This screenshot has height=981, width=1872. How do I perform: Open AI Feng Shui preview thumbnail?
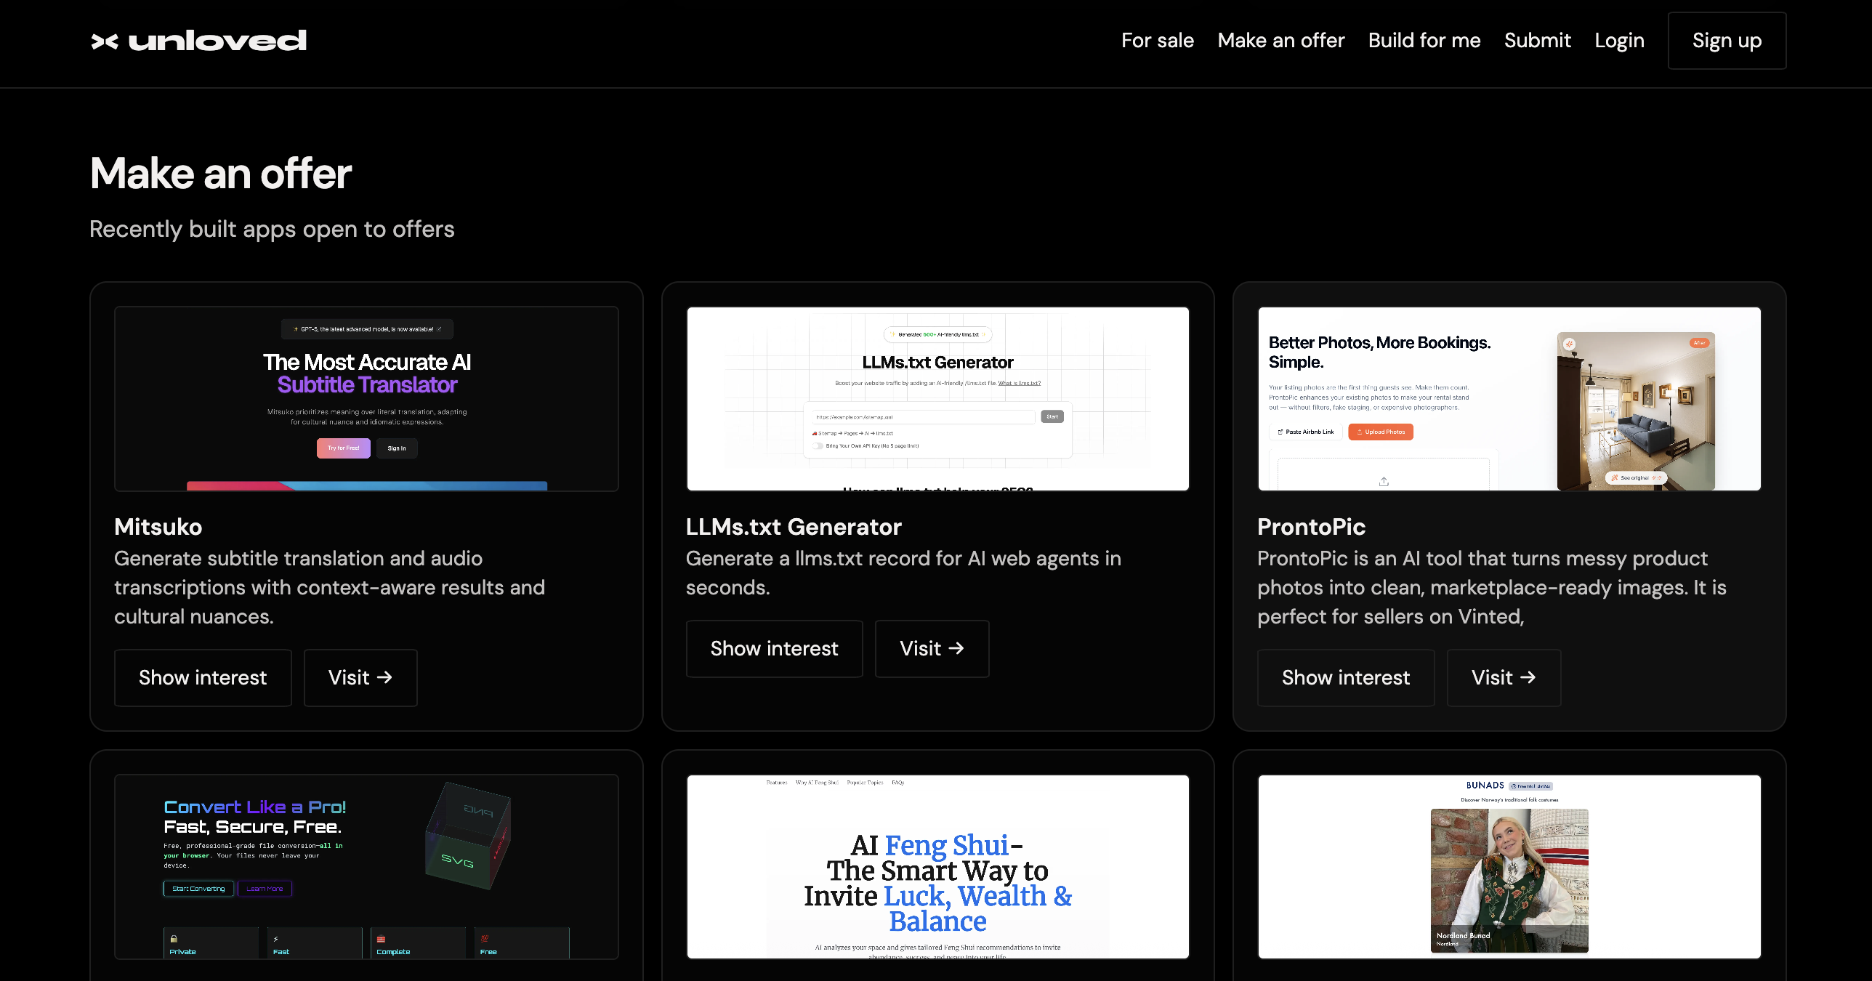937,866
